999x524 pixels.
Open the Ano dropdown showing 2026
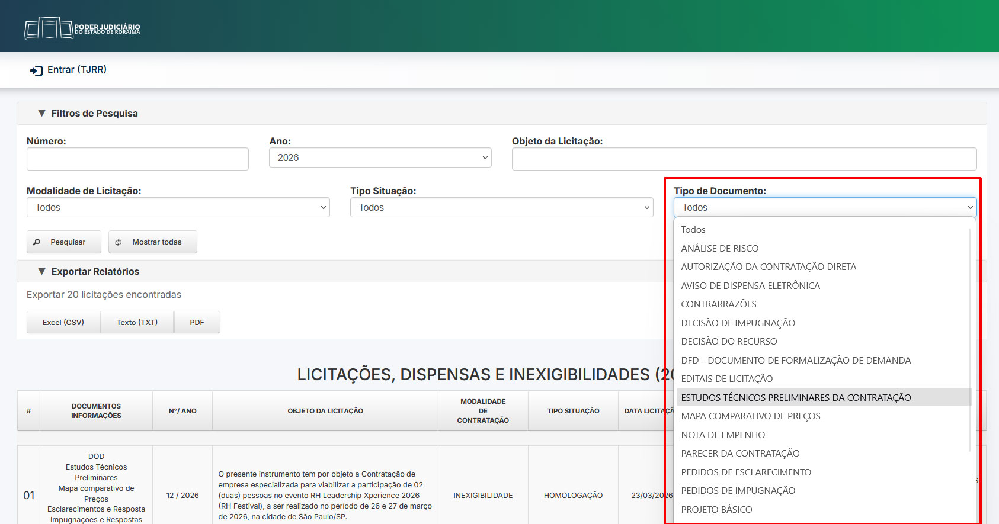[380, 157]
